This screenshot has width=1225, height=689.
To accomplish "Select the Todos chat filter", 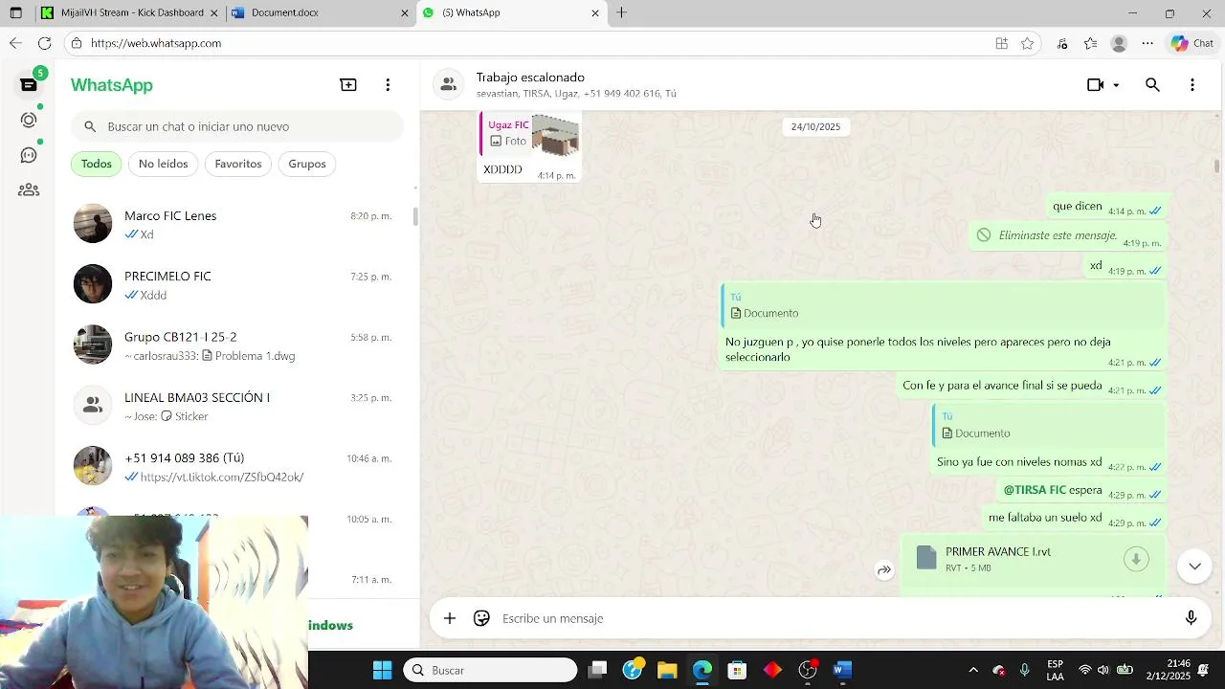I will pyautogui.click(x=96, y=164).
